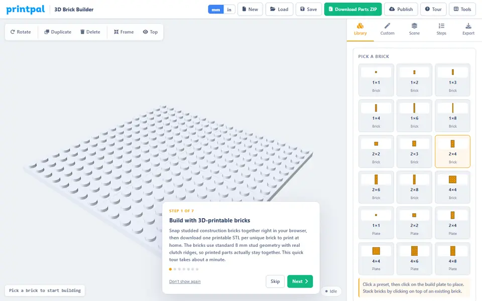The image size is (482, 301).
Task: Open the Tour help
Action: (433, 9)
